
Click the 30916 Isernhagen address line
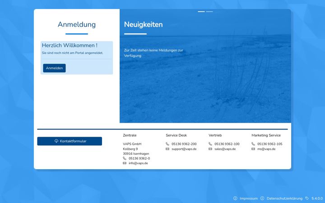(136, 154)
